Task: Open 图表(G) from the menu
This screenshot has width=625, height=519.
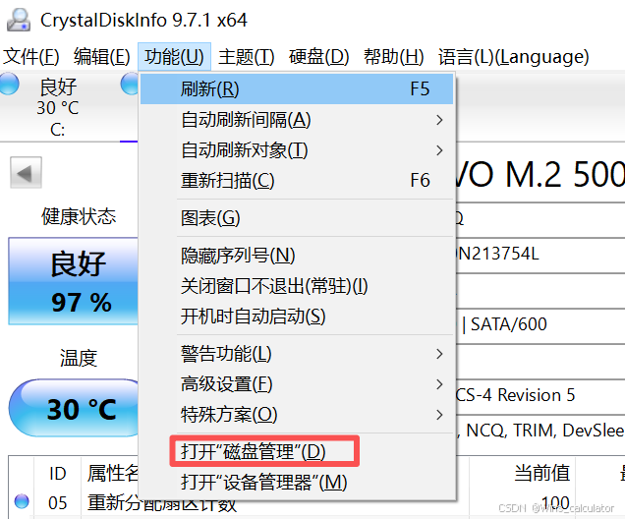Action: coord(297,218)
